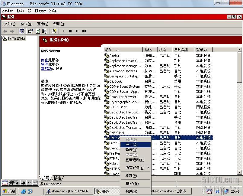This screenshot has width=243, height=196.
Task: Toggle the console tree pane icon
Action: click(21, 31)
